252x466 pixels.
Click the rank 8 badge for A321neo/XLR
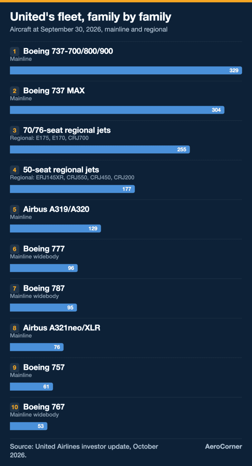[14, 328]
